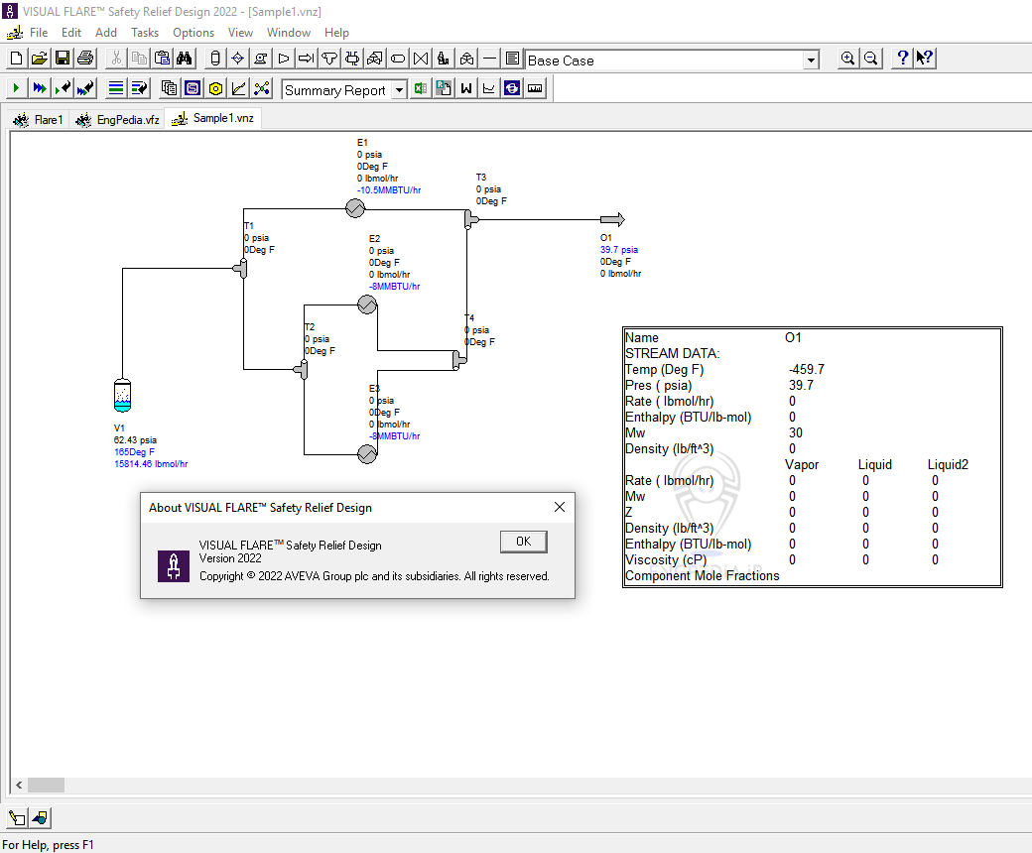Click the Find binoculars icon

[185, 59]
